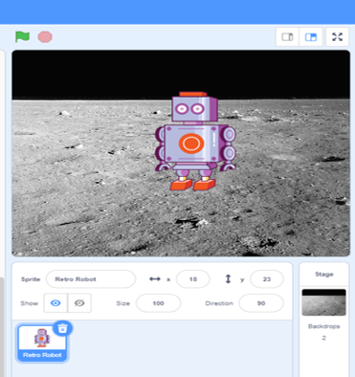Viewport: 355px width, 377px height.
Task: Enter full screen stage mode
Action: coord(337,37)
